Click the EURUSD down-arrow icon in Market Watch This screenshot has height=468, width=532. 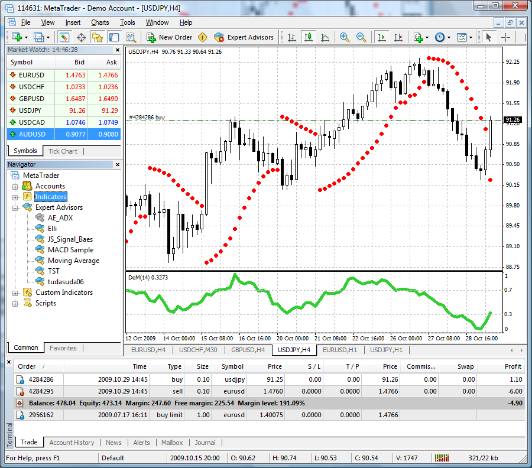click(x=12, y=74)
